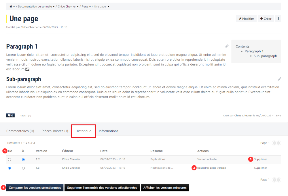Screen dimensions: 288x196
Task: Click the heart like button
Action: (x=10, y=116)
